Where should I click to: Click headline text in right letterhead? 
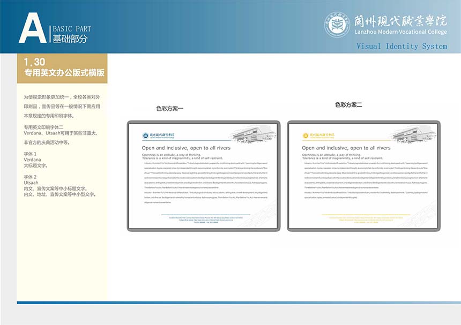[346, 148]
